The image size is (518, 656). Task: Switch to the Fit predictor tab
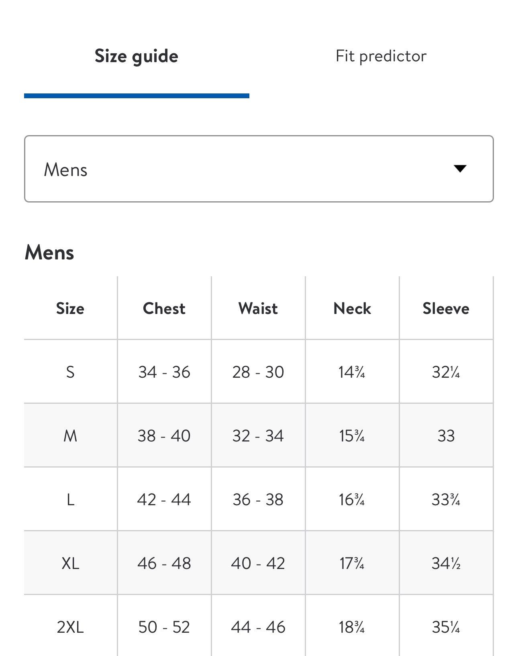point(381,56)
